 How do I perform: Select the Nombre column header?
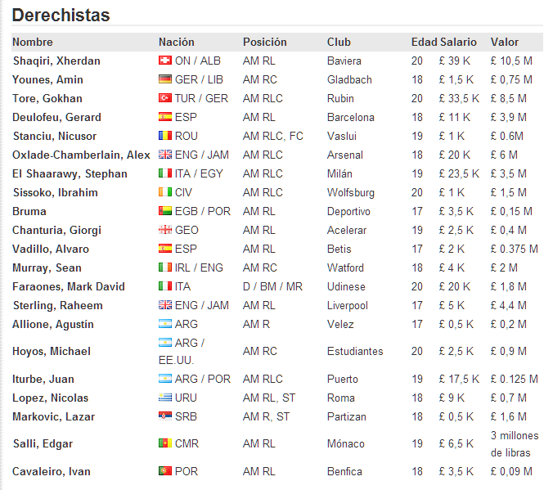pyautogui.click(x=33, y=42)
